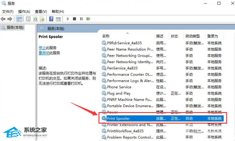
Task: Select the Print Spooler service row
Action: [x=162, y=118]
